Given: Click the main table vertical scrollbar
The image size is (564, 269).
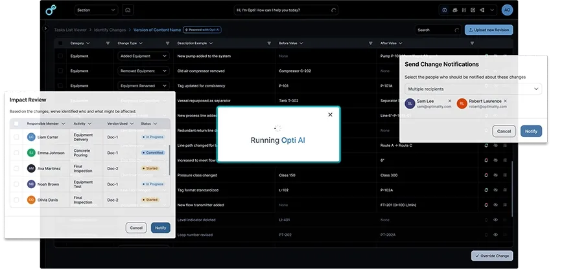Looking at the screenshot, I should tap(512, 188).
